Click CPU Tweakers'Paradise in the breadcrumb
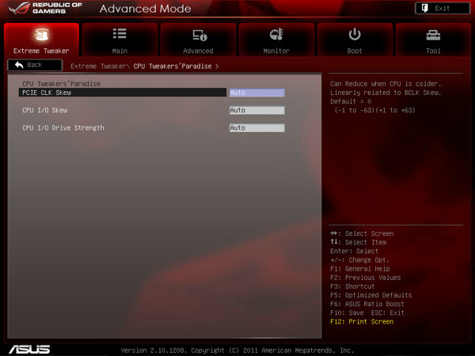475x356 pixels. [173, 66]
